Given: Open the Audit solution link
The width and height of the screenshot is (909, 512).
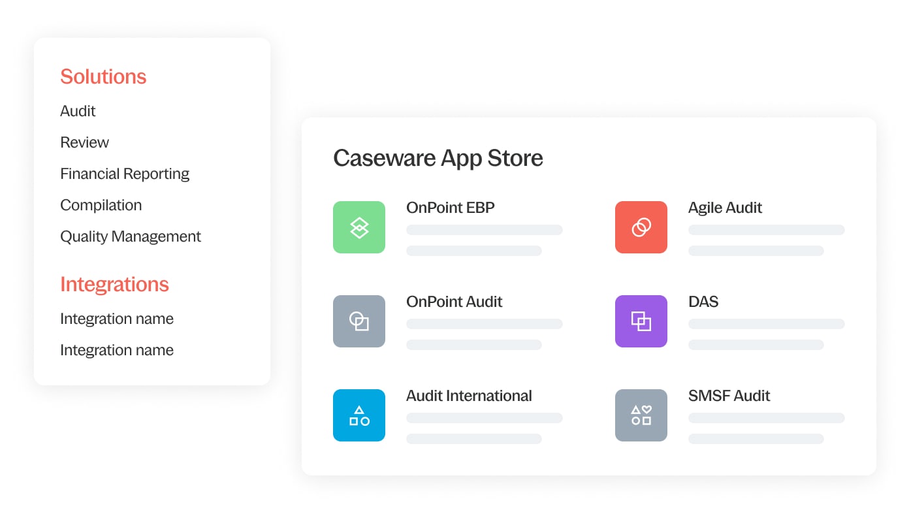Looking at the screenshot, I should click(78, 111).
